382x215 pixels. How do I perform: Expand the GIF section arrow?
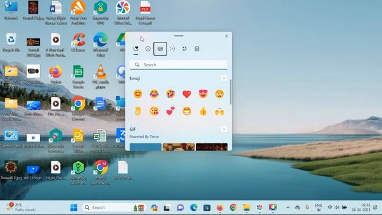pos(224,129)
